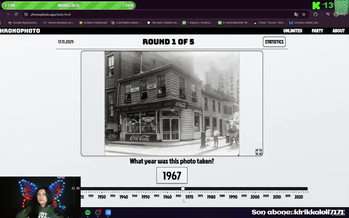Click the 17.11.2025 date text
Viewport: 349px width, 218px height.
66,42
